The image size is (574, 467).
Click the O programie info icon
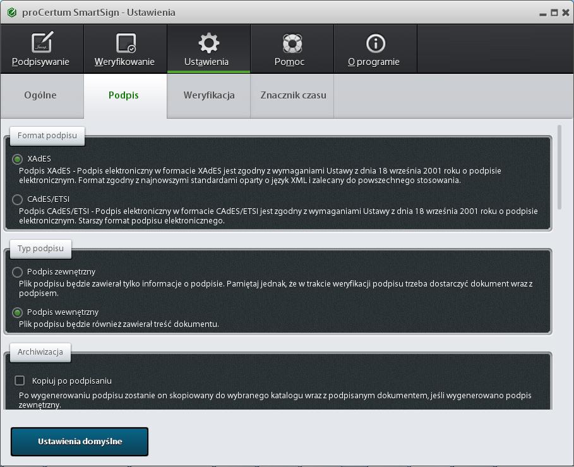point(375,43)
